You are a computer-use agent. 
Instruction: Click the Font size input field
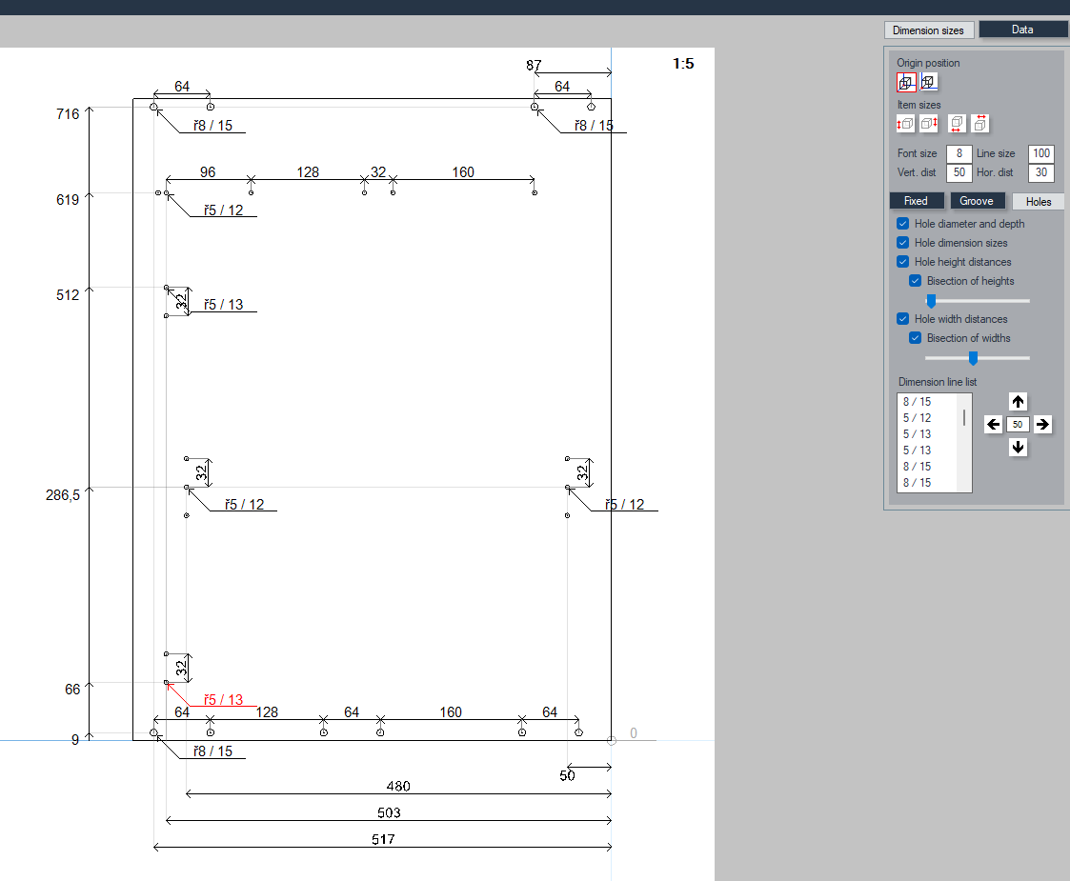click(x=959, y=153)
